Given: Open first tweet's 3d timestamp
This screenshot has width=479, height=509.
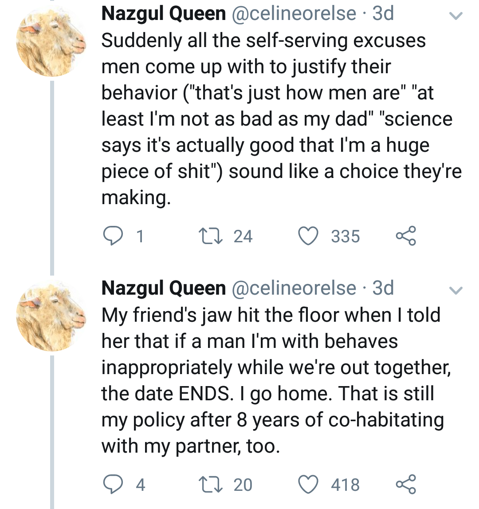Looking at the screenshot, I should click(383, 14).
